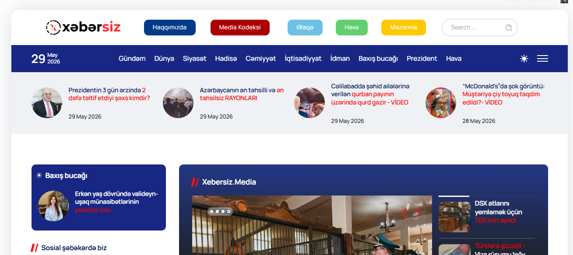Click the author portrait in Baxış bucağı
This screenshot has width=573, height=255.
coord(53,206)
